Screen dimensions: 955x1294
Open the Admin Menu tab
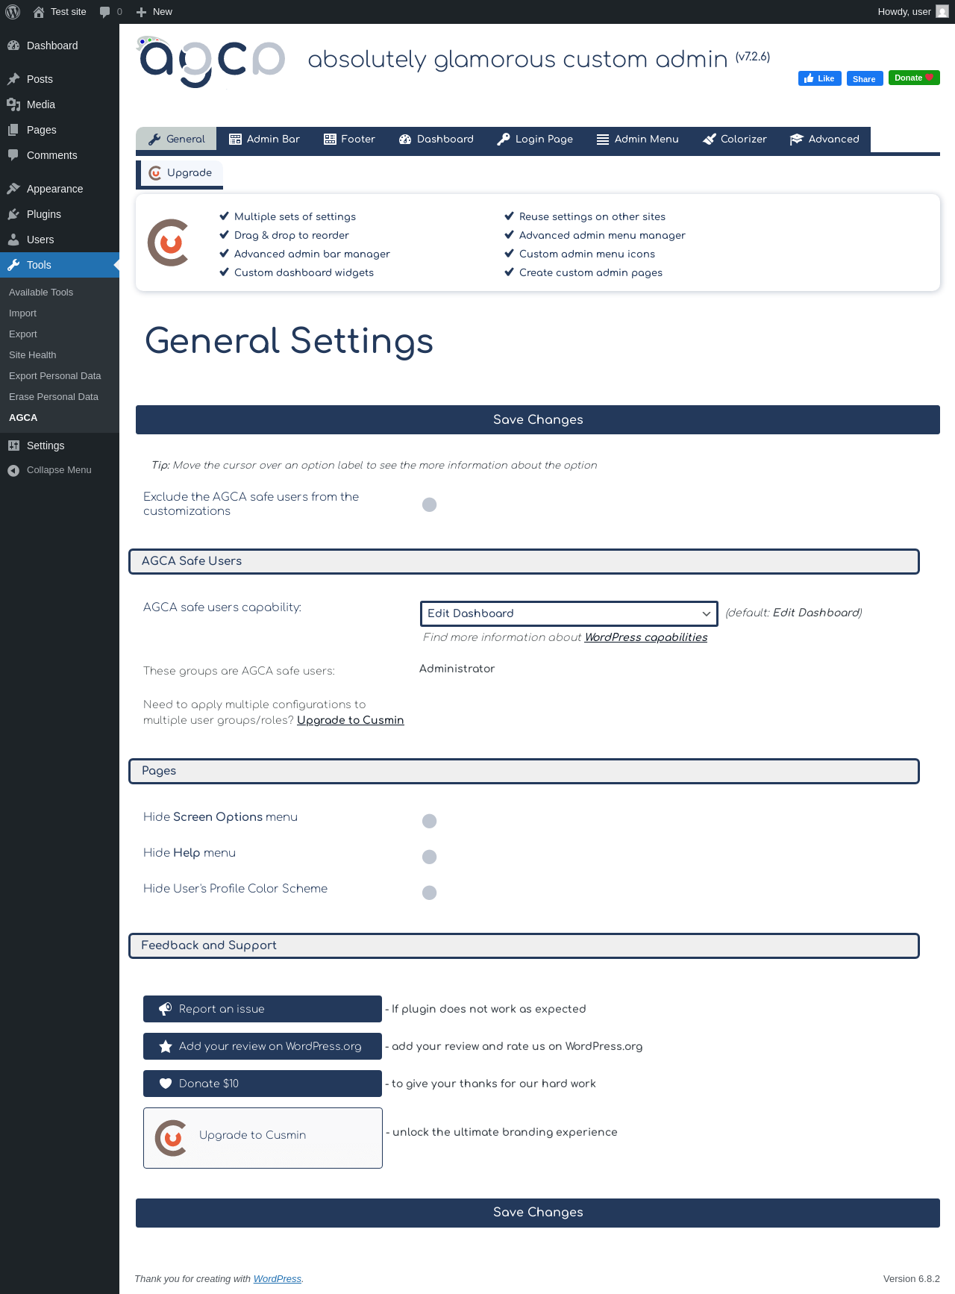tap(638, 140)
